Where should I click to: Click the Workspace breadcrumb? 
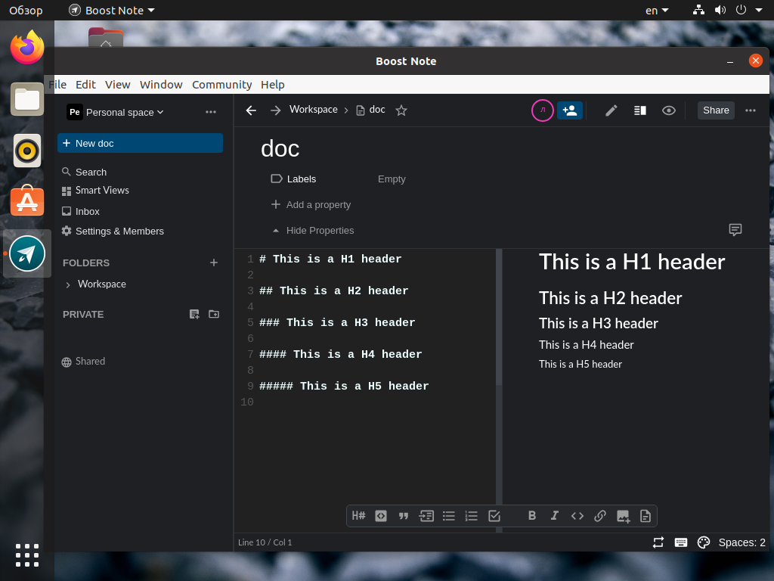[x=314, y=110]
